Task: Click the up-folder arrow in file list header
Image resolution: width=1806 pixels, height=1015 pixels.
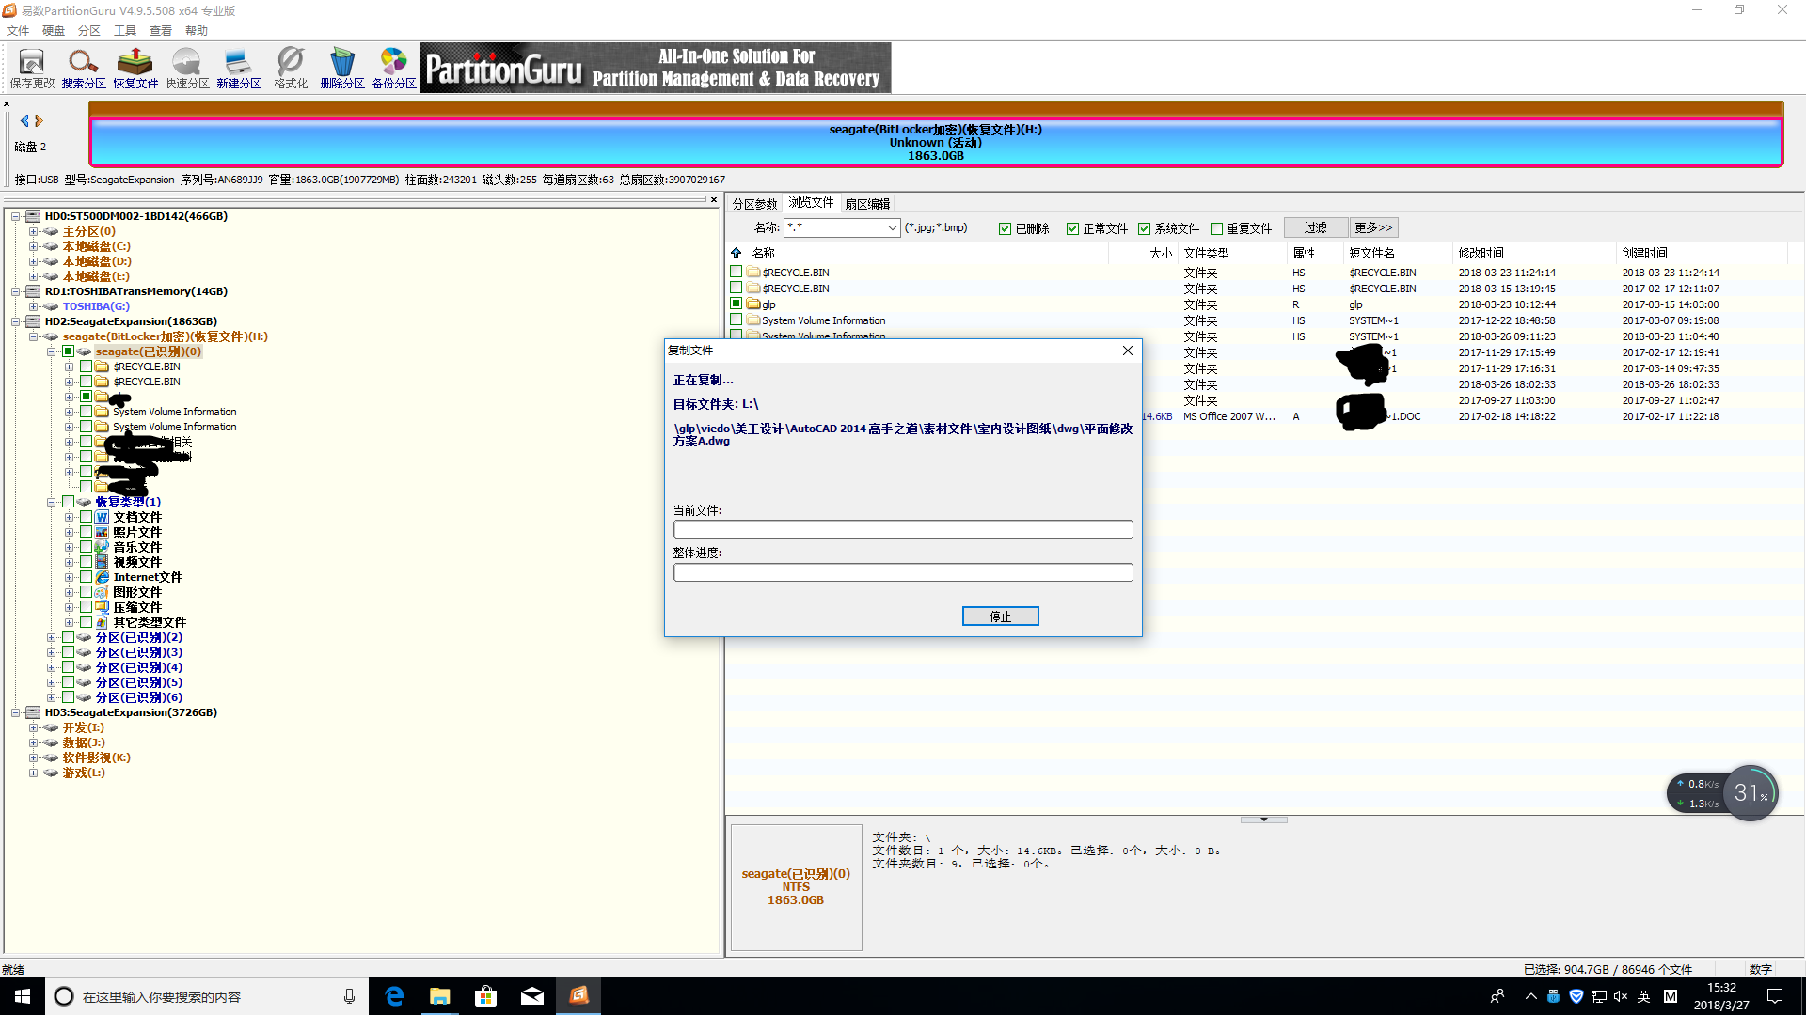Action: 737,253
